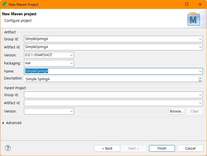Open the help question mark icon
This screenshot has height=156, width=207.
pos(8,148)
